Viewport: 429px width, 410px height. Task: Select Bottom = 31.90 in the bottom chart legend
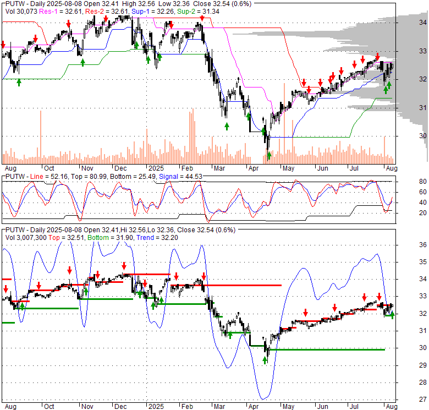111,238
